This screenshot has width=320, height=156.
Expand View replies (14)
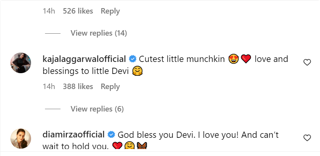pyautogui.click(x=99, y=33)
